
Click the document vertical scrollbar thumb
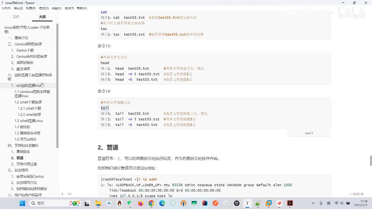coord(371,160)
